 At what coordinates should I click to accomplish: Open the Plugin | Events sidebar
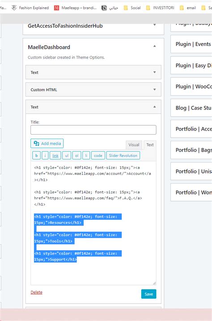191,44
